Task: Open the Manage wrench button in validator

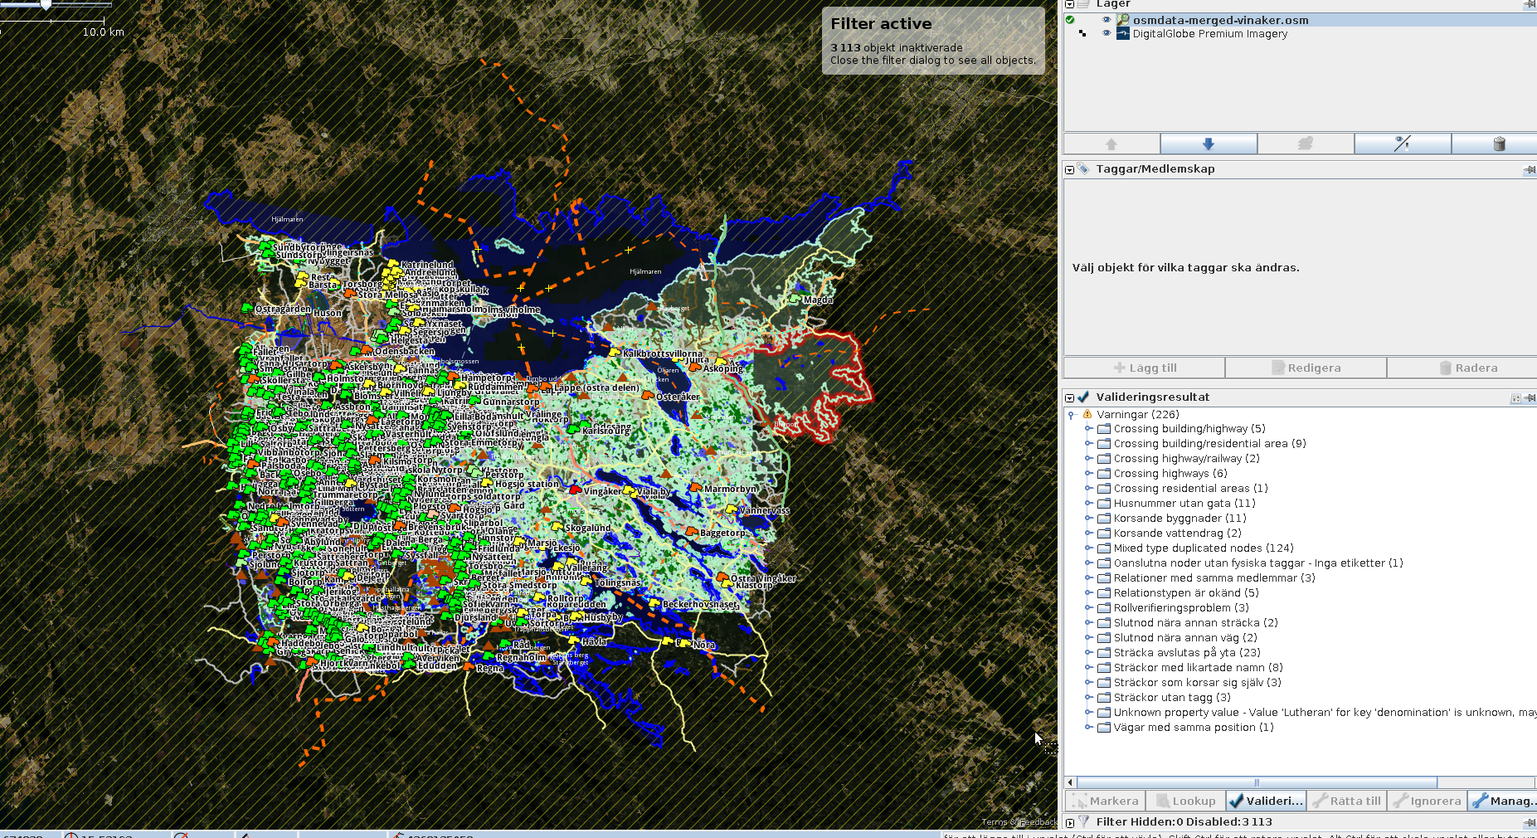Action: tap(1502, 801)
